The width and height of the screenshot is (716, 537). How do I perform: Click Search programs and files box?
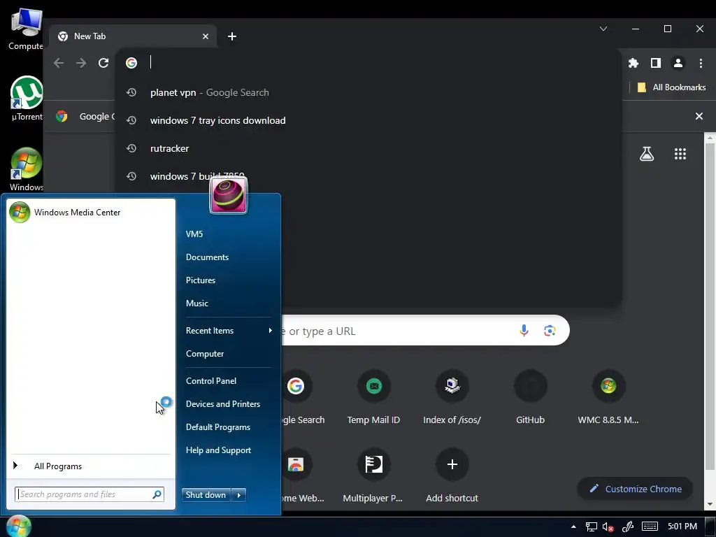coord(89,494)
